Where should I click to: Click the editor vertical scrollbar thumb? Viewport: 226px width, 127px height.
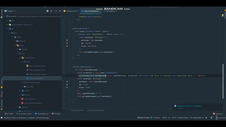[x=223, y=81]
